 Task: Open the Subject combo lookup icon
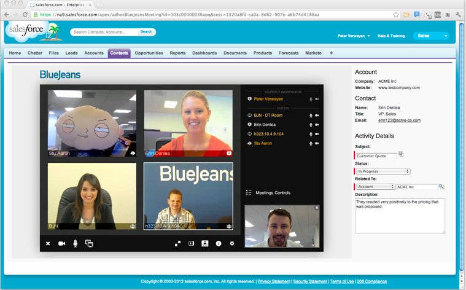coord(401,154)
